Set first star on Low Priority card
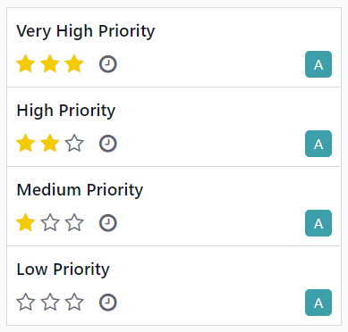Image resolution: width=348 pixels, height=332 pixels. click(26, 303)
